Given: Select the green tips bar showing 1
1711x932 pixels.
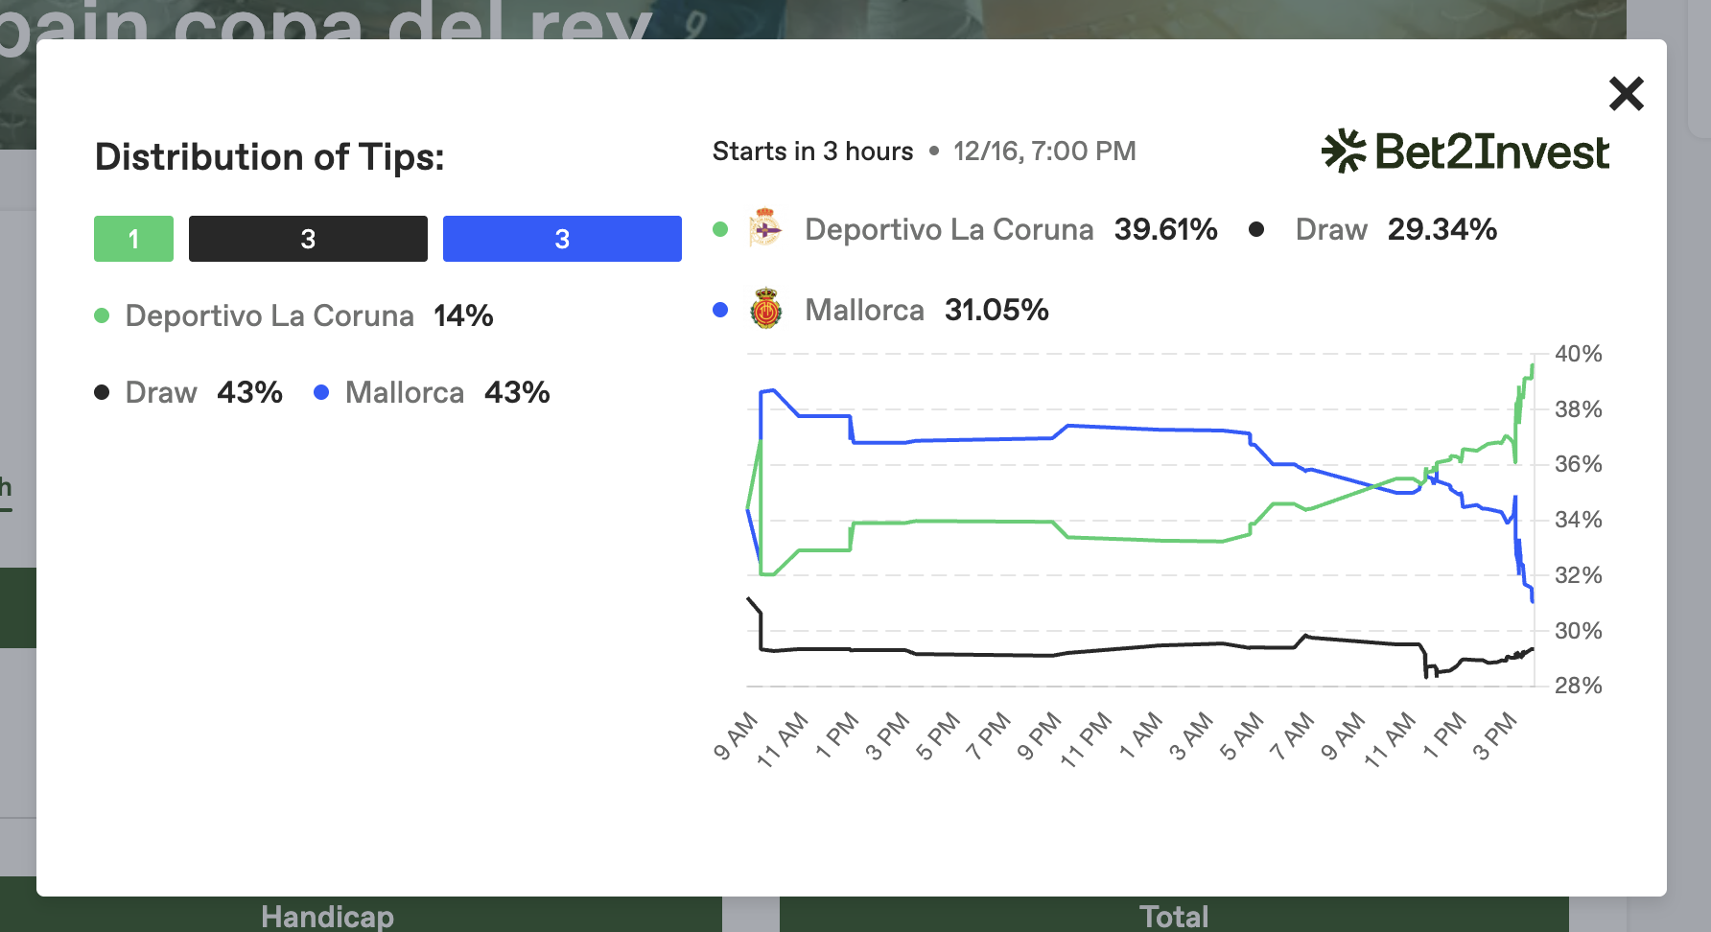Looking at the screenshot, I should 133,239.
